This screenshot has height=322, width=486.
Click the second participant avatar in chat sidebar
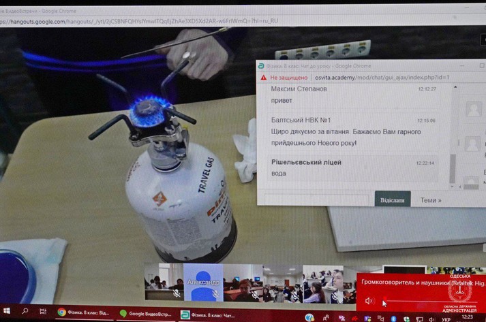(472, 144)
